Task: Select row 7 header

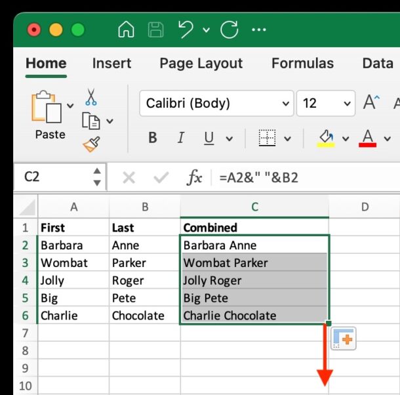Action: tap(26, 333)
